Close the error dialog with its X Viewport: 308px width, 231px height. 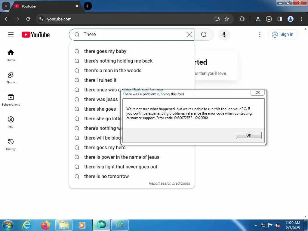[258, 93]
